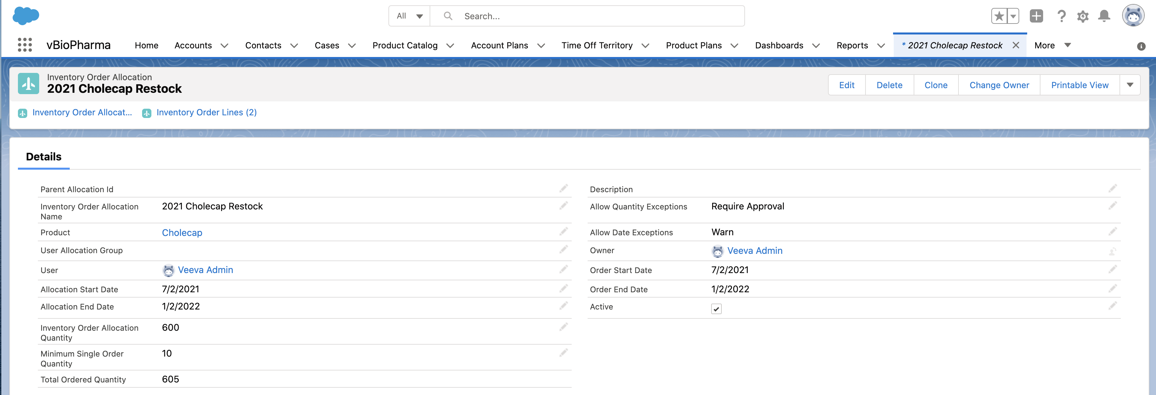
Task: Open the Cholecap product link
Action: 182,233
